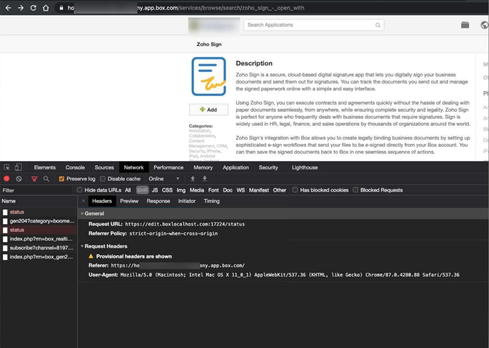Open the network search magnifier icon
The image size is (489, 348).
[x=46, y=179]
